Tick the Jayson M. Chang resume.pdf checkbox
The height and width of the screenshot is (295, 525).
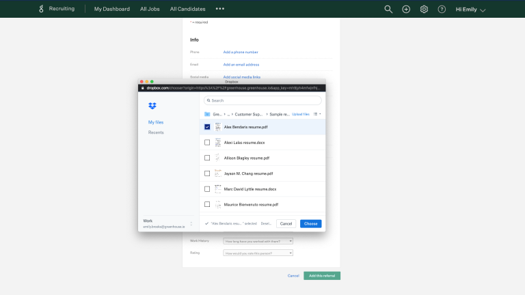pos(207,173)
